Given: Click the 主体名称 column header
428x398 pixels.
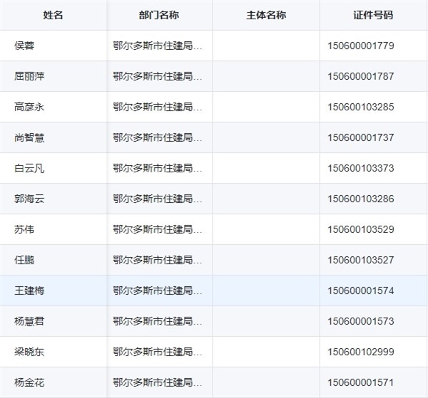Looking at the screenshot, I should (266, 15).
